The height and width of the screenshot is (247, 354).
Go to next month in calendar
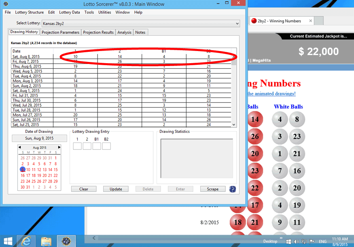(59, 147)
